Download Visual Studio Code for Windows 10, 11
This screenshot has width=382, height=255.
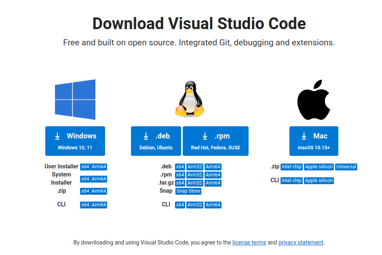(75, 141)
